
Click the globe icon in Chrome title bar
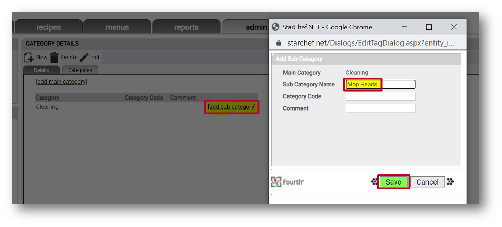click(x=276, y=27)
